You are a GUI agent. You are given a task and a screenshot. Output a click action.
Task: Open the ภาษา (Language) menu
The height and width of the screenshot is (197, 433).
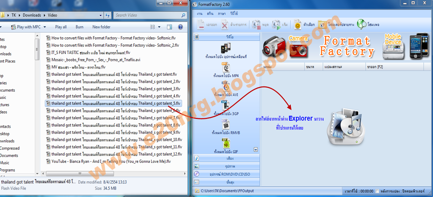(221, 14)
